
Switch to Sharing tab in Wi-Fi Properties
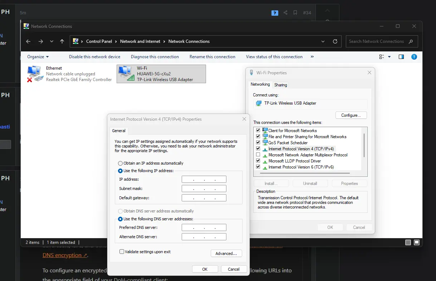click(x=280, y=85)
